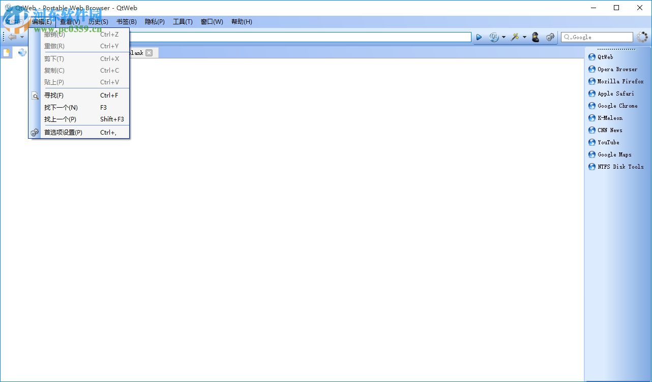Open the CNN News bookmark

pos(605,130)
